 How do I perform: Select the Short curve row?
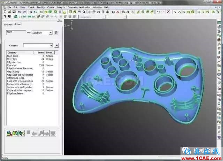pos(30,56)
